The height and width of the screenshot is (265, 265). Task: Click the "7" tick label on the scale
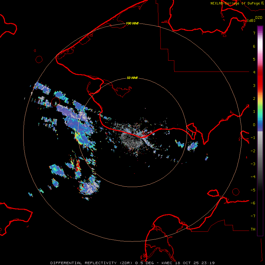(254, 33)
